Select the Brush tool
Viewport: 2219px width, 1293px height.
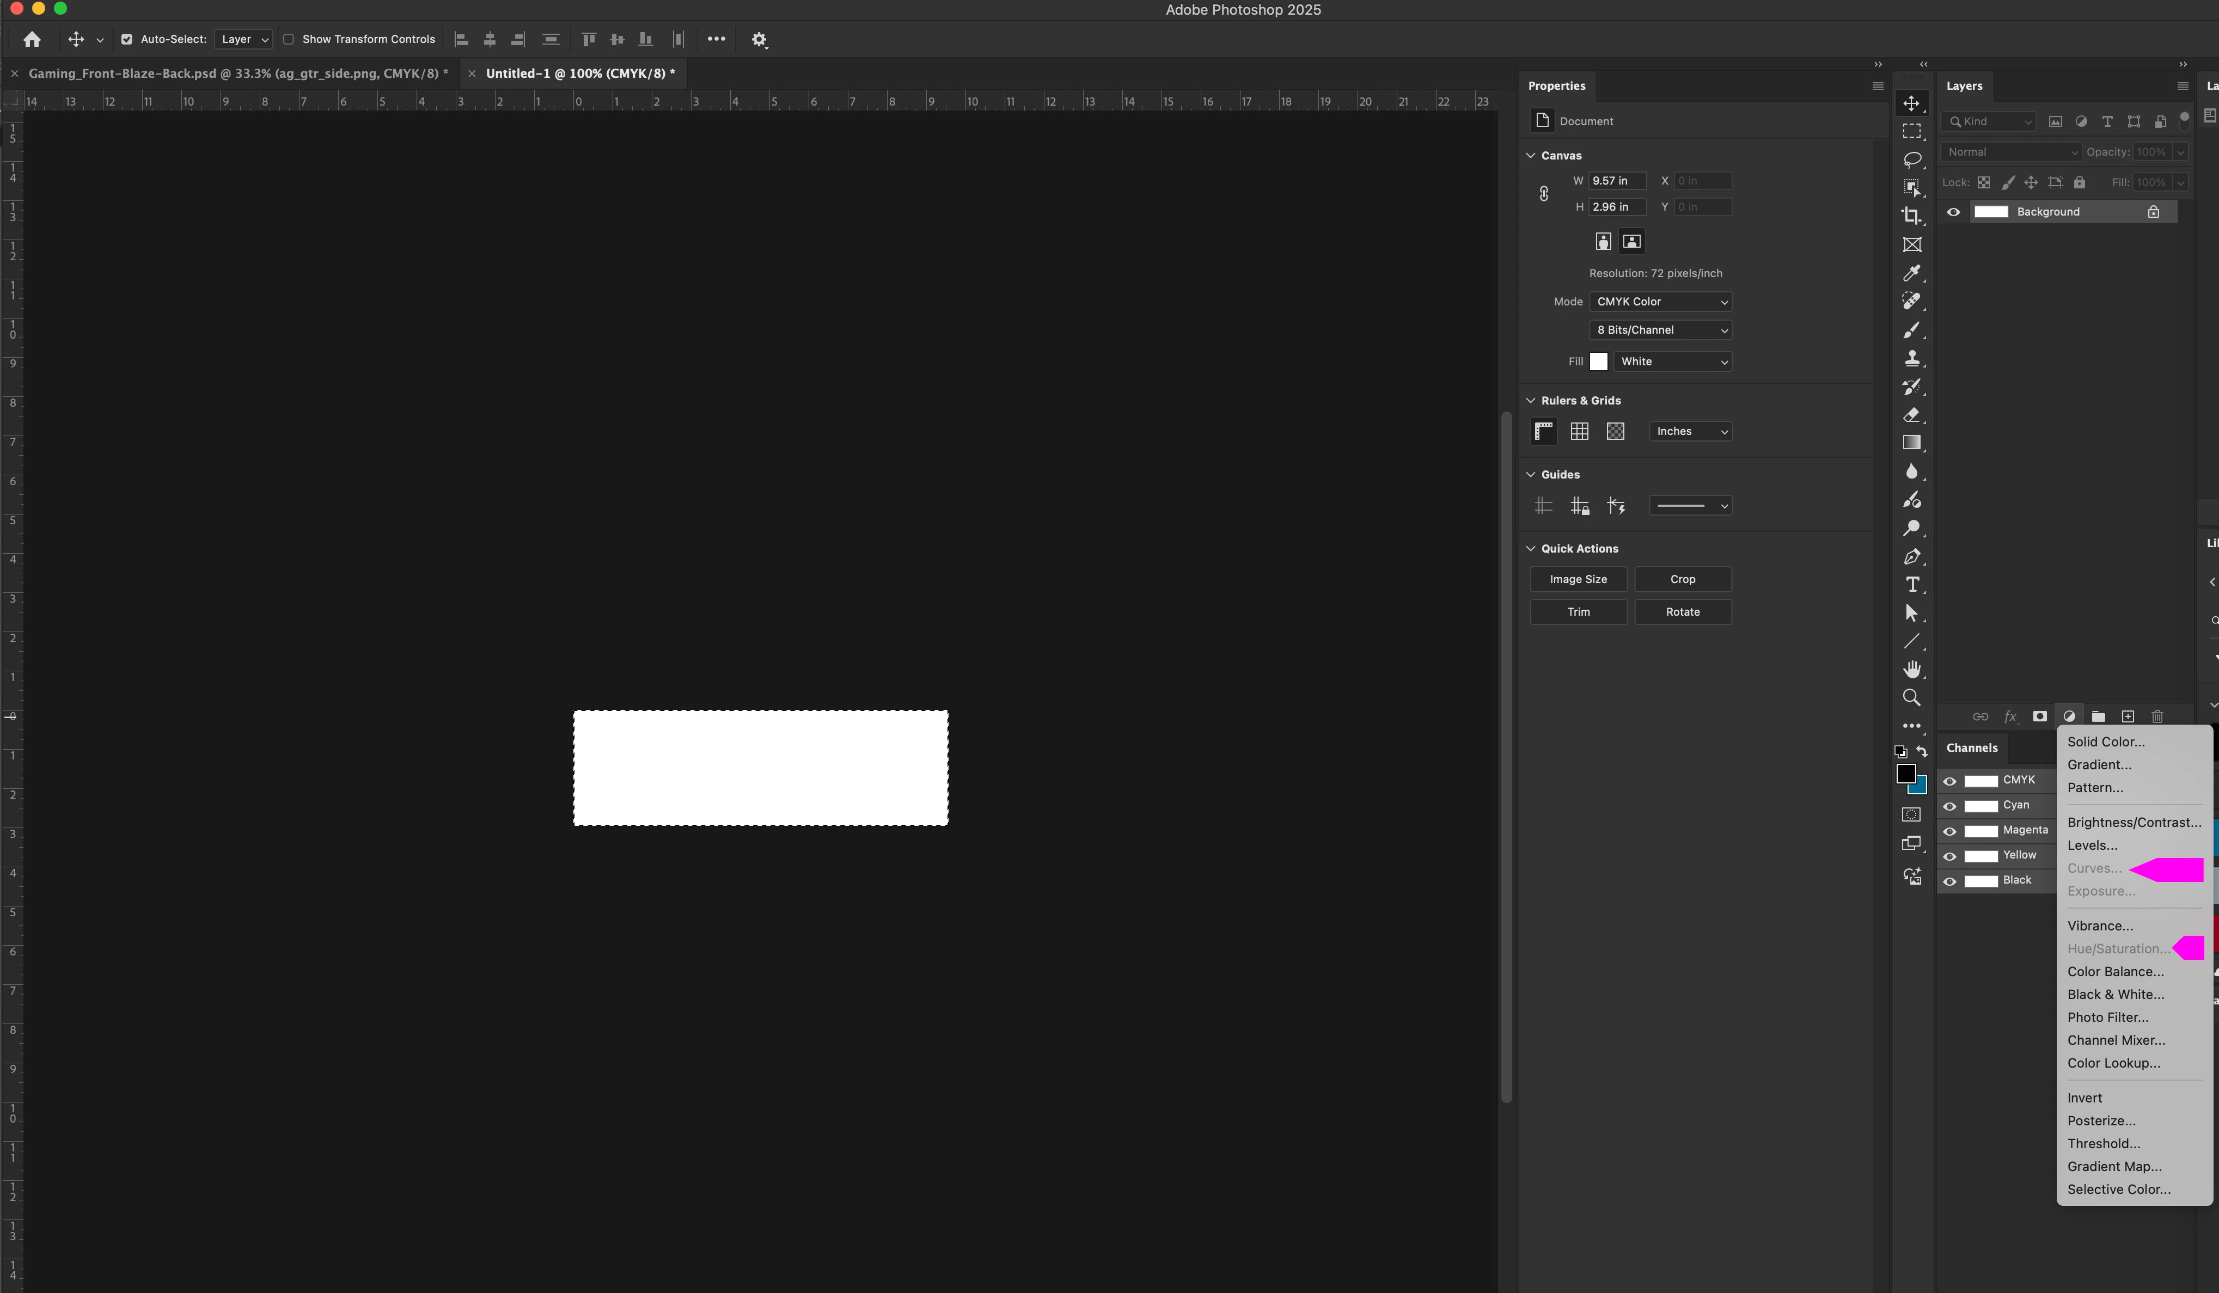click(1911, 330)
